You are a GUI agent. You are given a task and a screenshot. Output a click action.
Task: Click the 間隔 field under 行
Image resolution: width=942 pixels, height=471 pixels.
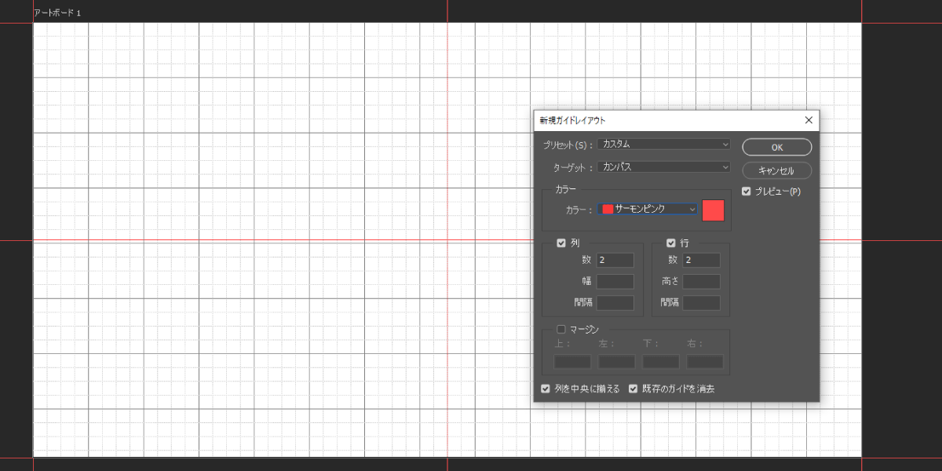tap(701, 302)
